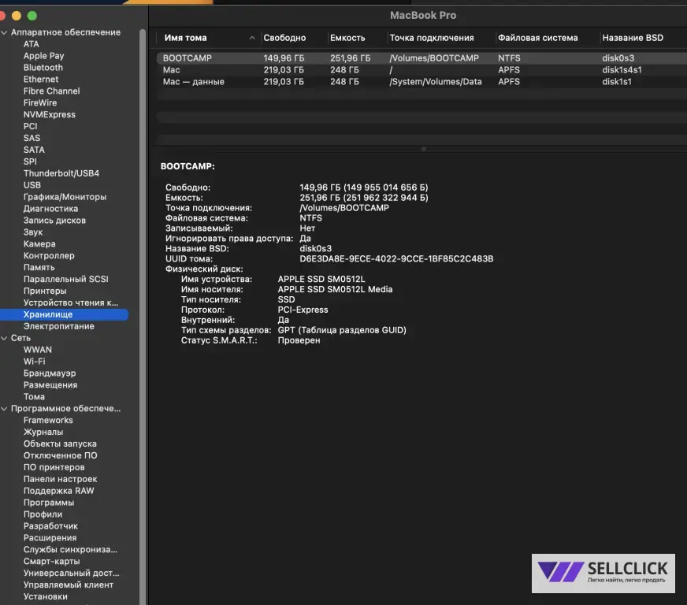
Task: Sort by Свободно column header
Action: pyautogui.click(x=284, y=38)
